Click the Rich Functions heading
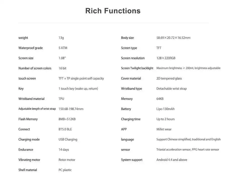The width and height of the screenshot is (226, 178). 113,11
